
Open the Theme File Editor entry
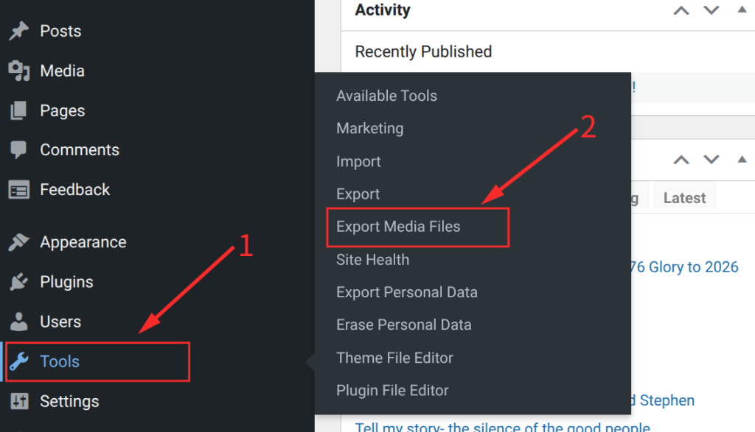[394, 358]
